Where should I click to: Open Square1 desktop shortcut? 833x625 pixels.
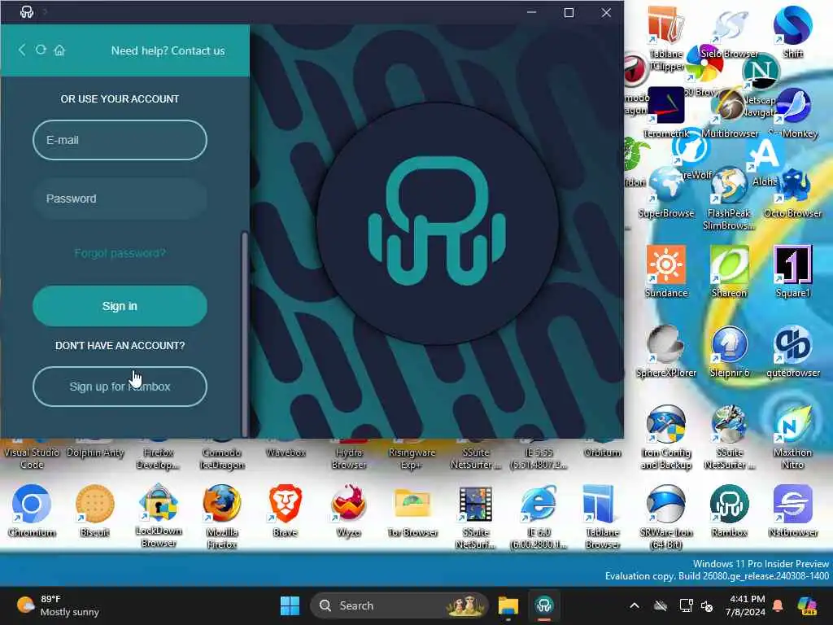[792, 271]
